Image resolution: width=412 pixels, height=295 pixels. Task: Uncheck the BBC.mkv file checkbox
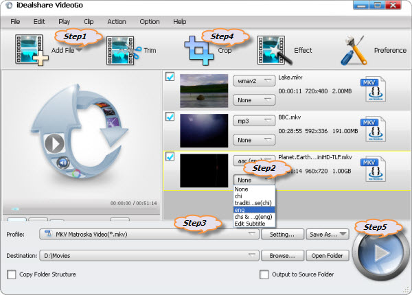coord(170,116)
